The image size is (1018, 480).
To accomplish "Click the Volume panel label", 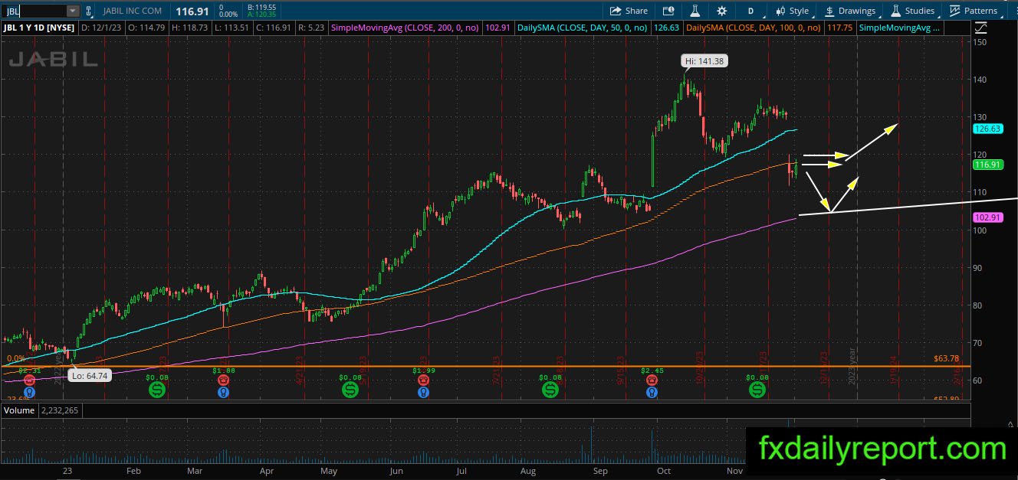I will pos(20,410).
